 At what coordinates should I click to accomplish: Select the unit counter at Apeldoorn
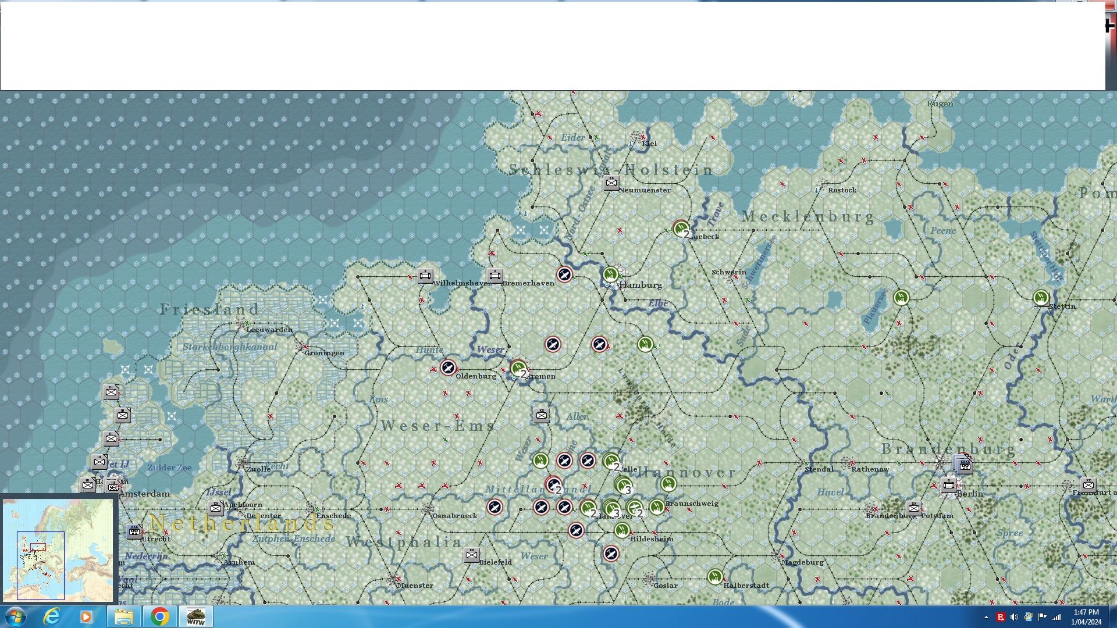[x=216, y=508]
